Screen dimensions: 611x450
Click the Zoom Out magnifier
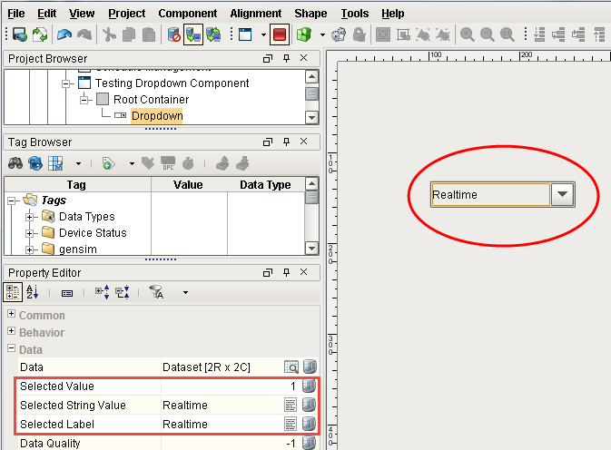click(488, 34)
